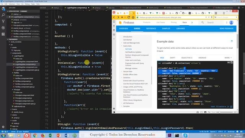Go to browser Home page
The height and width of the screenshot is (138, 245).
coord(133,17)
